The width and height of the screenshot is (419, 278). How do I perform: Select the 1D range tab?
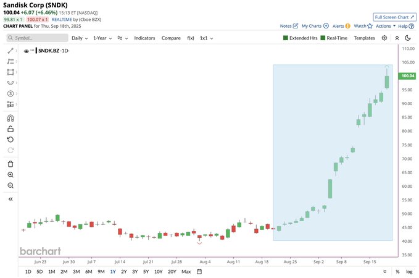pyautogui.click(x=28, y=272)
